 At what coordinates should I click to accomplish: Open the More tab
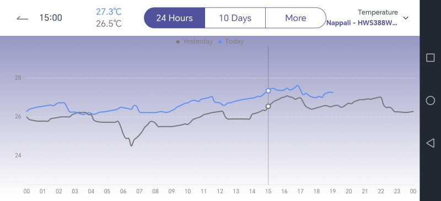pos(295,18)
